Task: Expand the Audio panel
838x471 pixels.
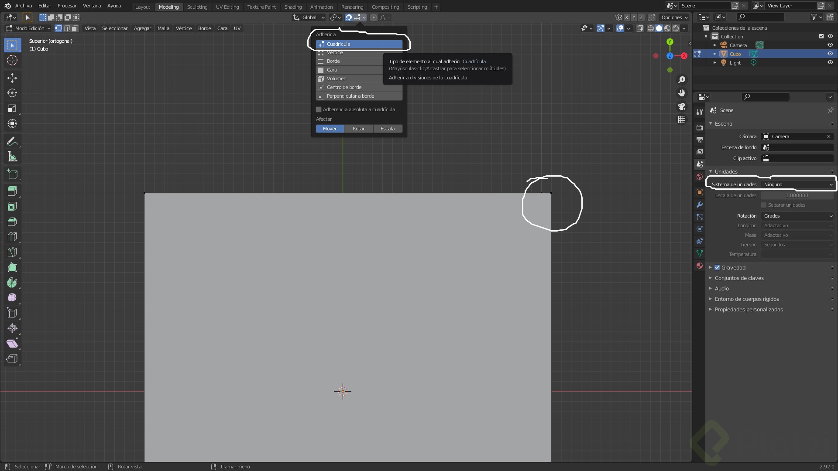Action: [x=722, y=288]
